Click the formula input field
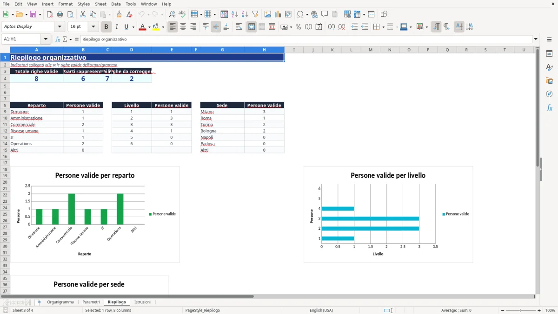 (x=306, y=39)
